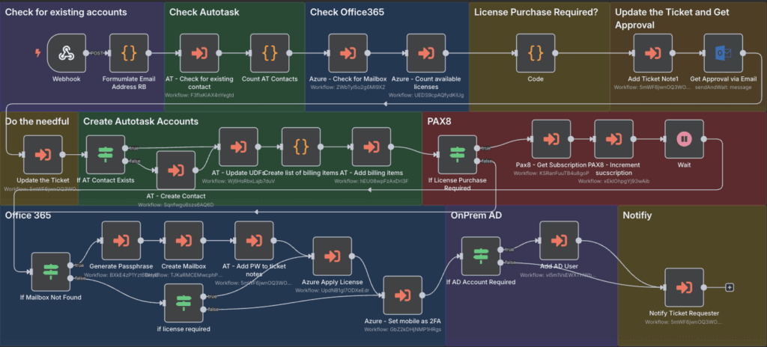Open the Count AT Contacts code node
This screenshot has height=347, width=767.
coord(270,53)
